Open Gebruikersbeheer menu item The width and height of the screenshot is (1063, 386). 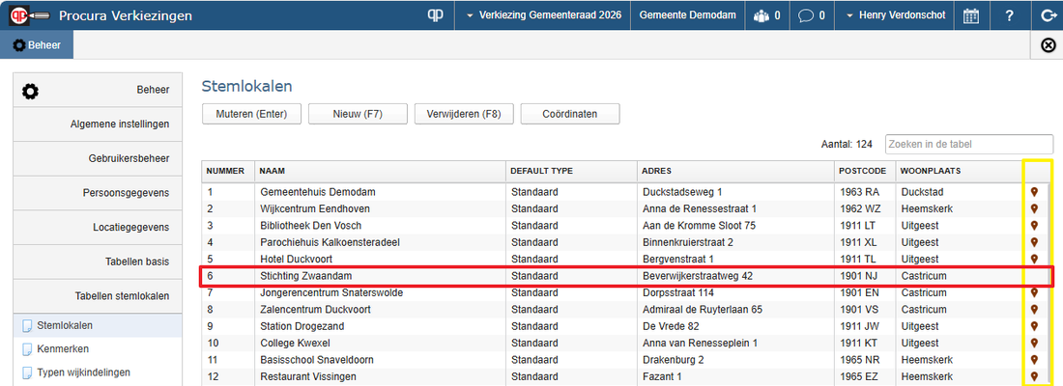[97, 158]
